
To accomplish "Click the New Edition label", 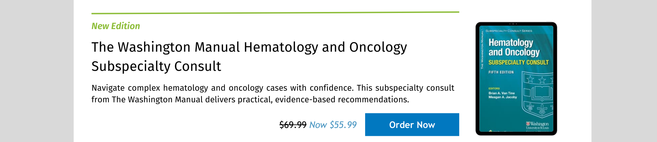I will coord(116,26).
